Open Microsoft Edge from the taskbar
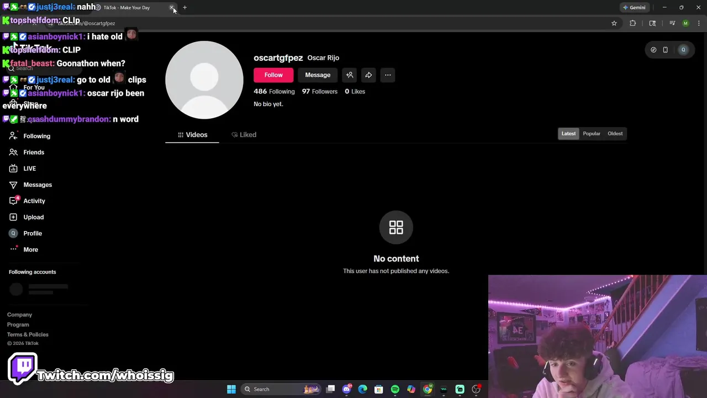Image resolution: width=707 pixels, height=398 pixels. 362,389
